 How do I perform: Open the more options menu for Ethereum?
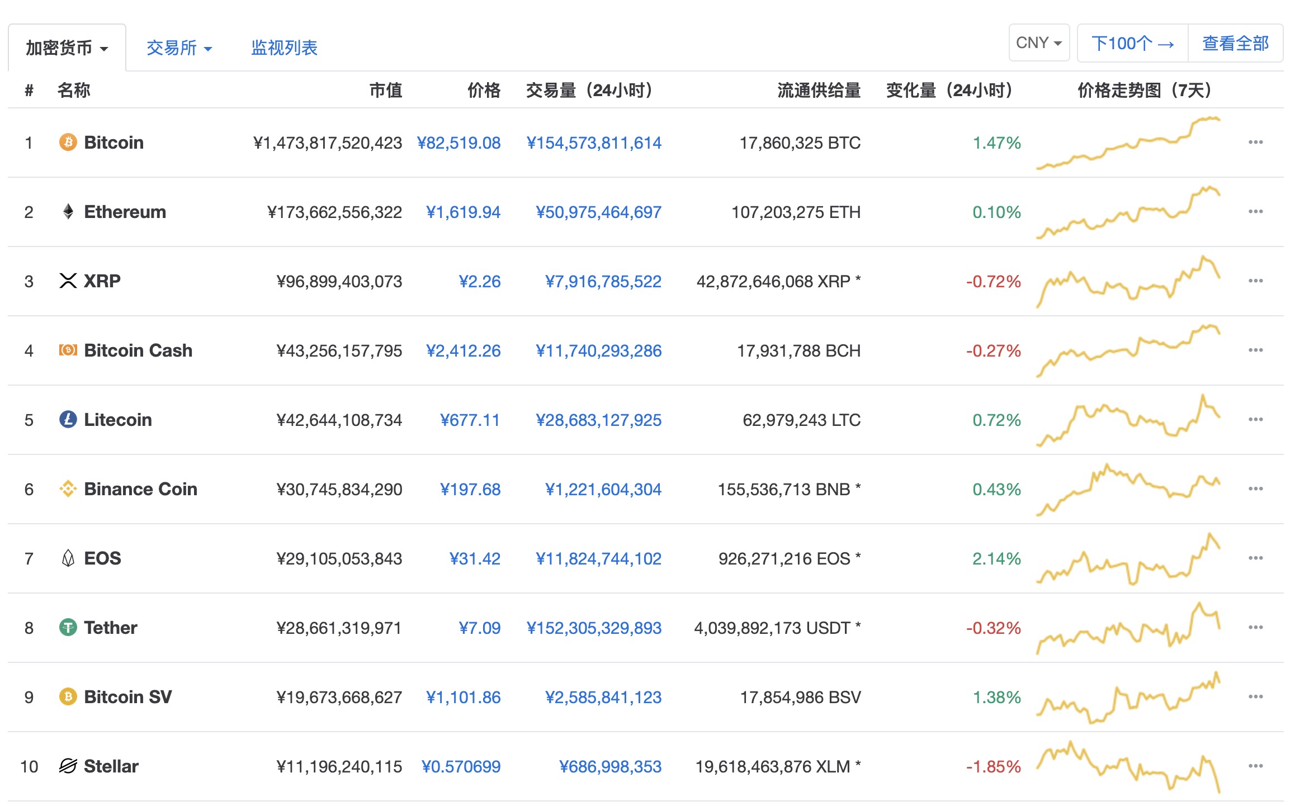pyautogui.click(x=1255, y=212)
